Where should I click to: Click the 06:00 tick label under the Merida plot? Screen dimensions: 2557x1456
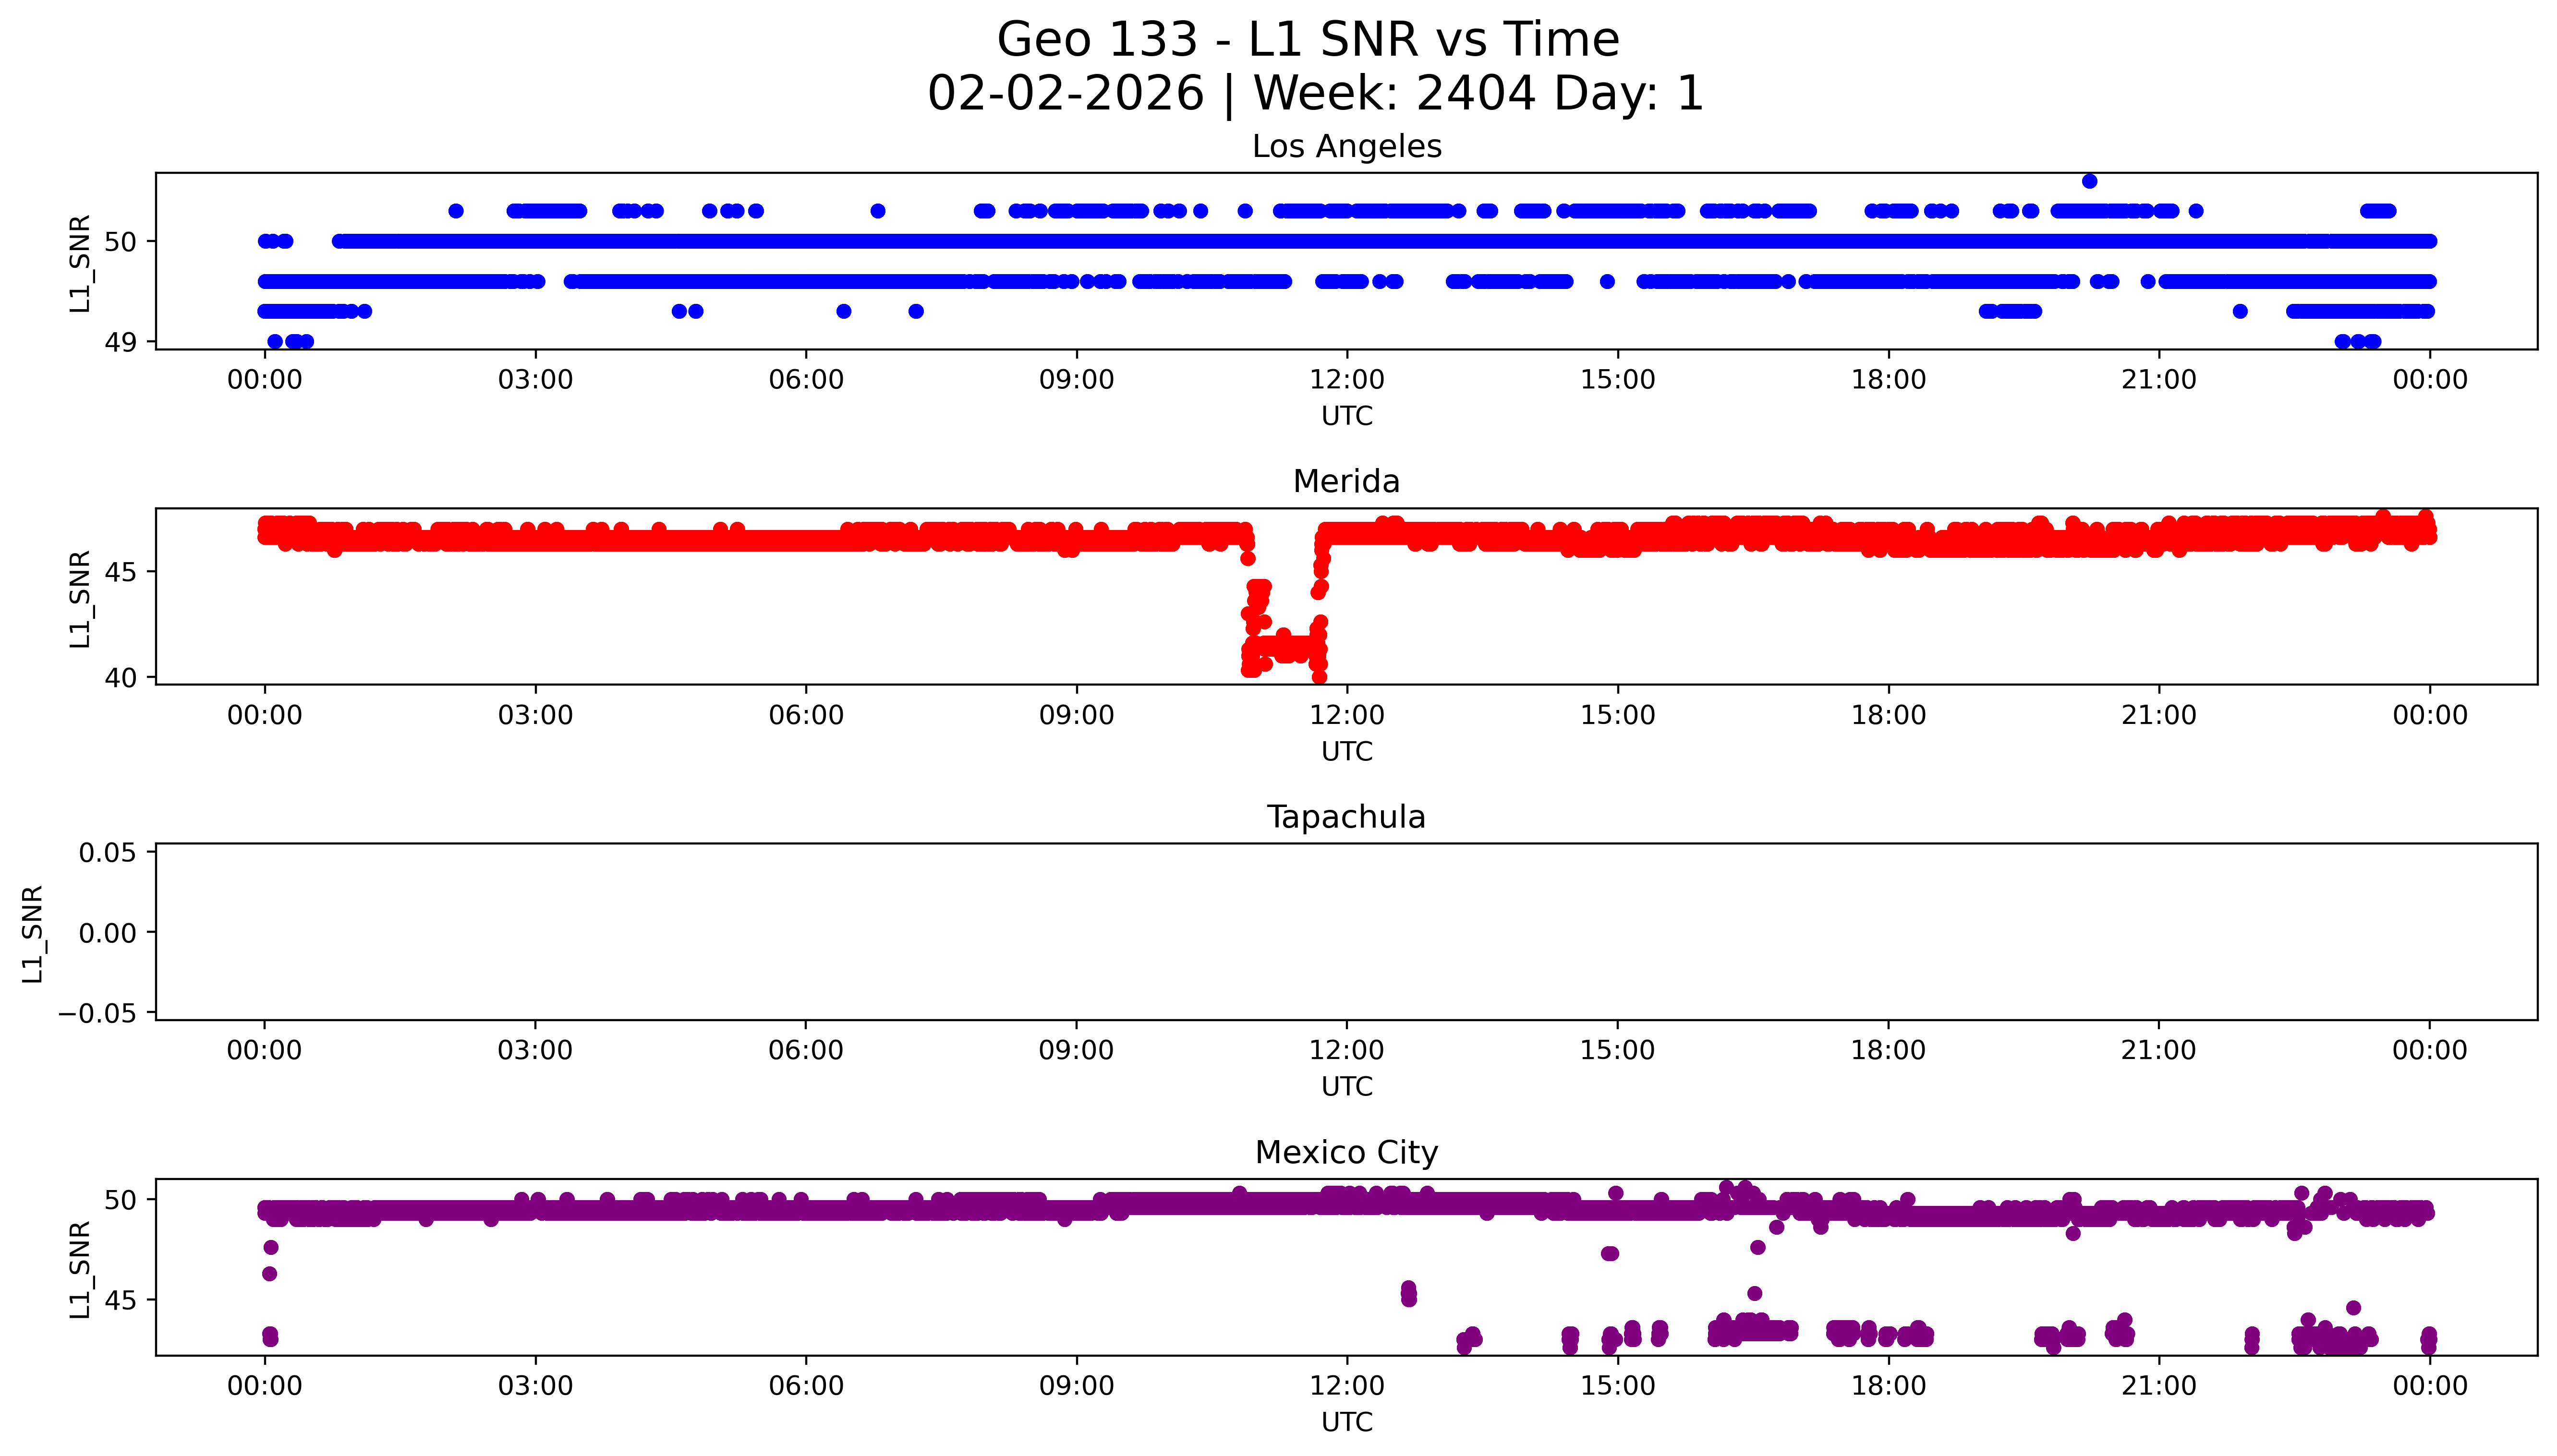tap(806, 715)
